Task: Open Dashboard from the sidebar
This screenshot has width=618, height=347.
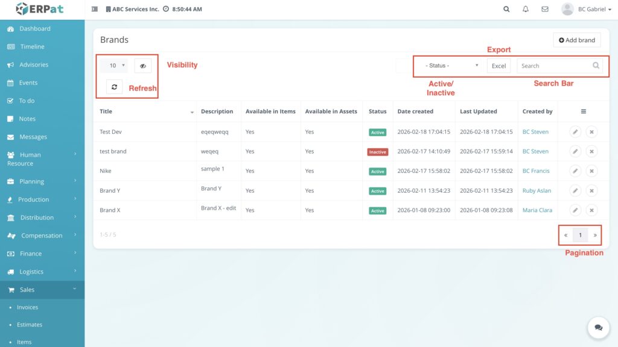Action: [x=35, y=28]
